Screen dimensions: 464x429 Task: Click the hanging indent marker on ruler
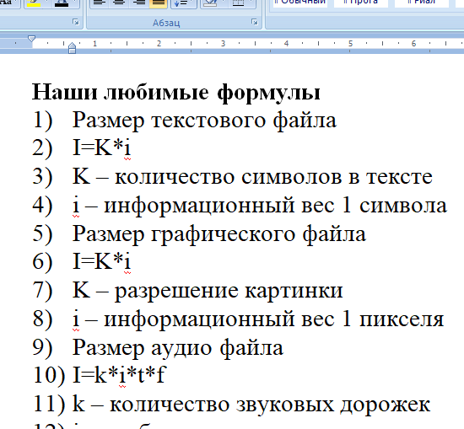72,46
